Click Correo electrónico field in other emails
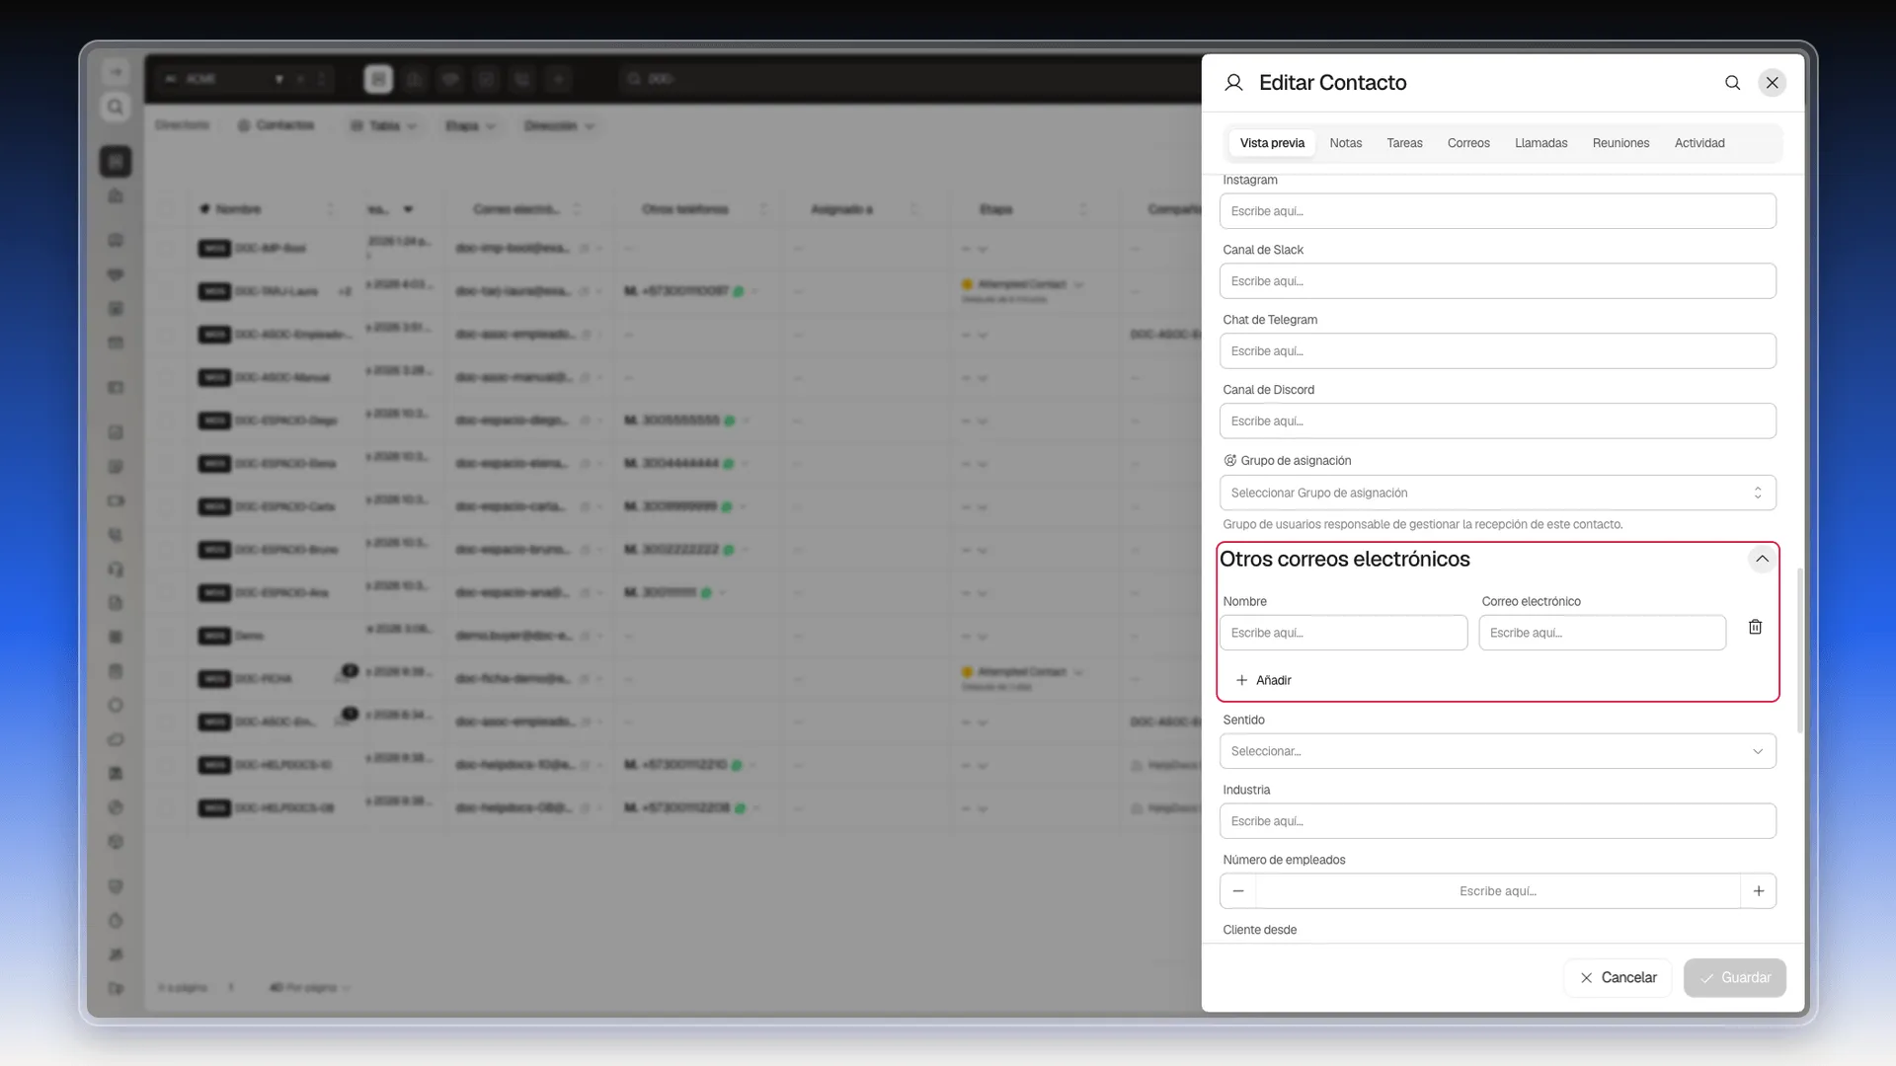 1602,633
